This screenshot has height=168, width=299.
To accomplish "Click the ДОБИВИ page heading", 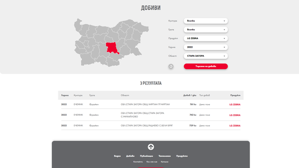I will point(150,8).
